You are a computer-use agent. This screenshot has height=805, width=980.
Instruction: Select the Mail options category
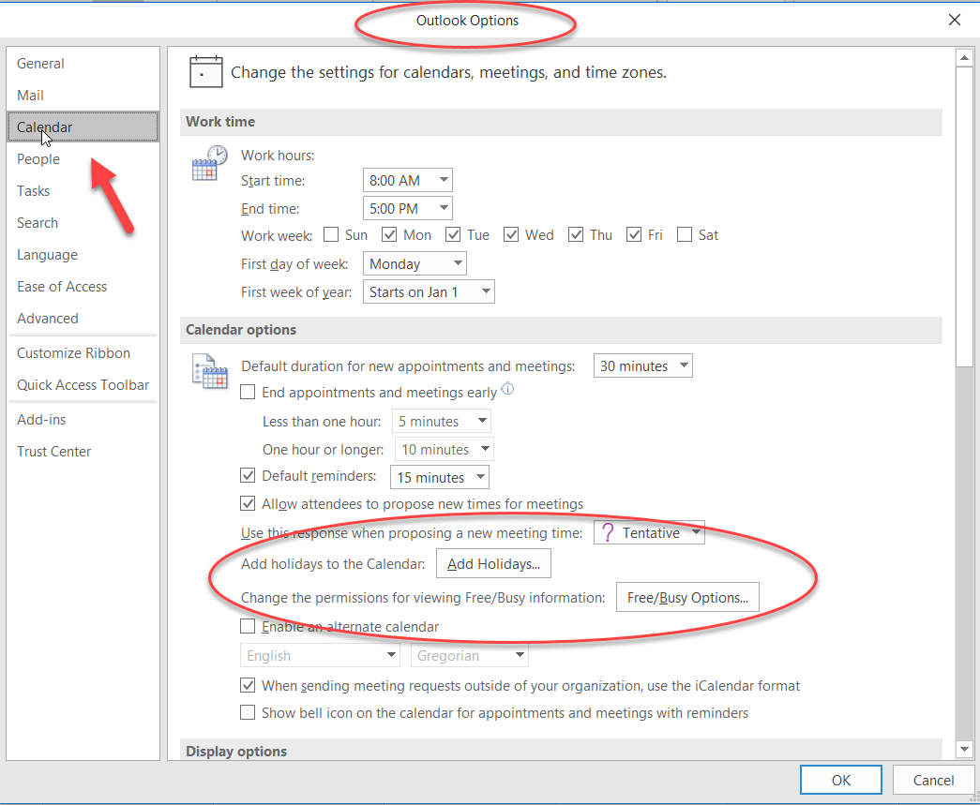[83, 96]
